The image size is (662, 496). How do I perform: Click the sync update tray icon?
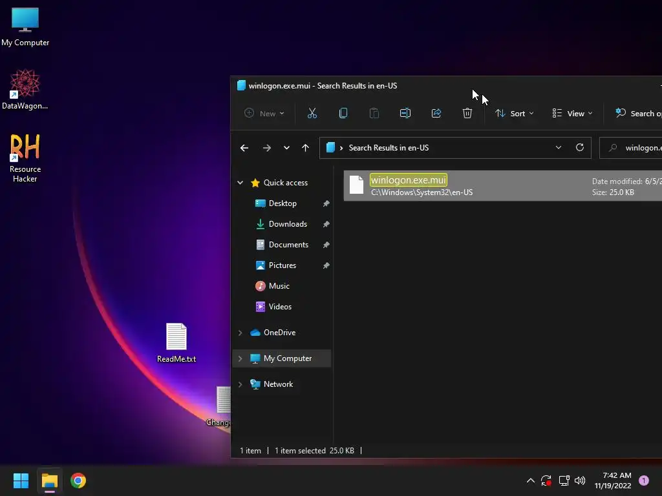(x=546, y=480)
